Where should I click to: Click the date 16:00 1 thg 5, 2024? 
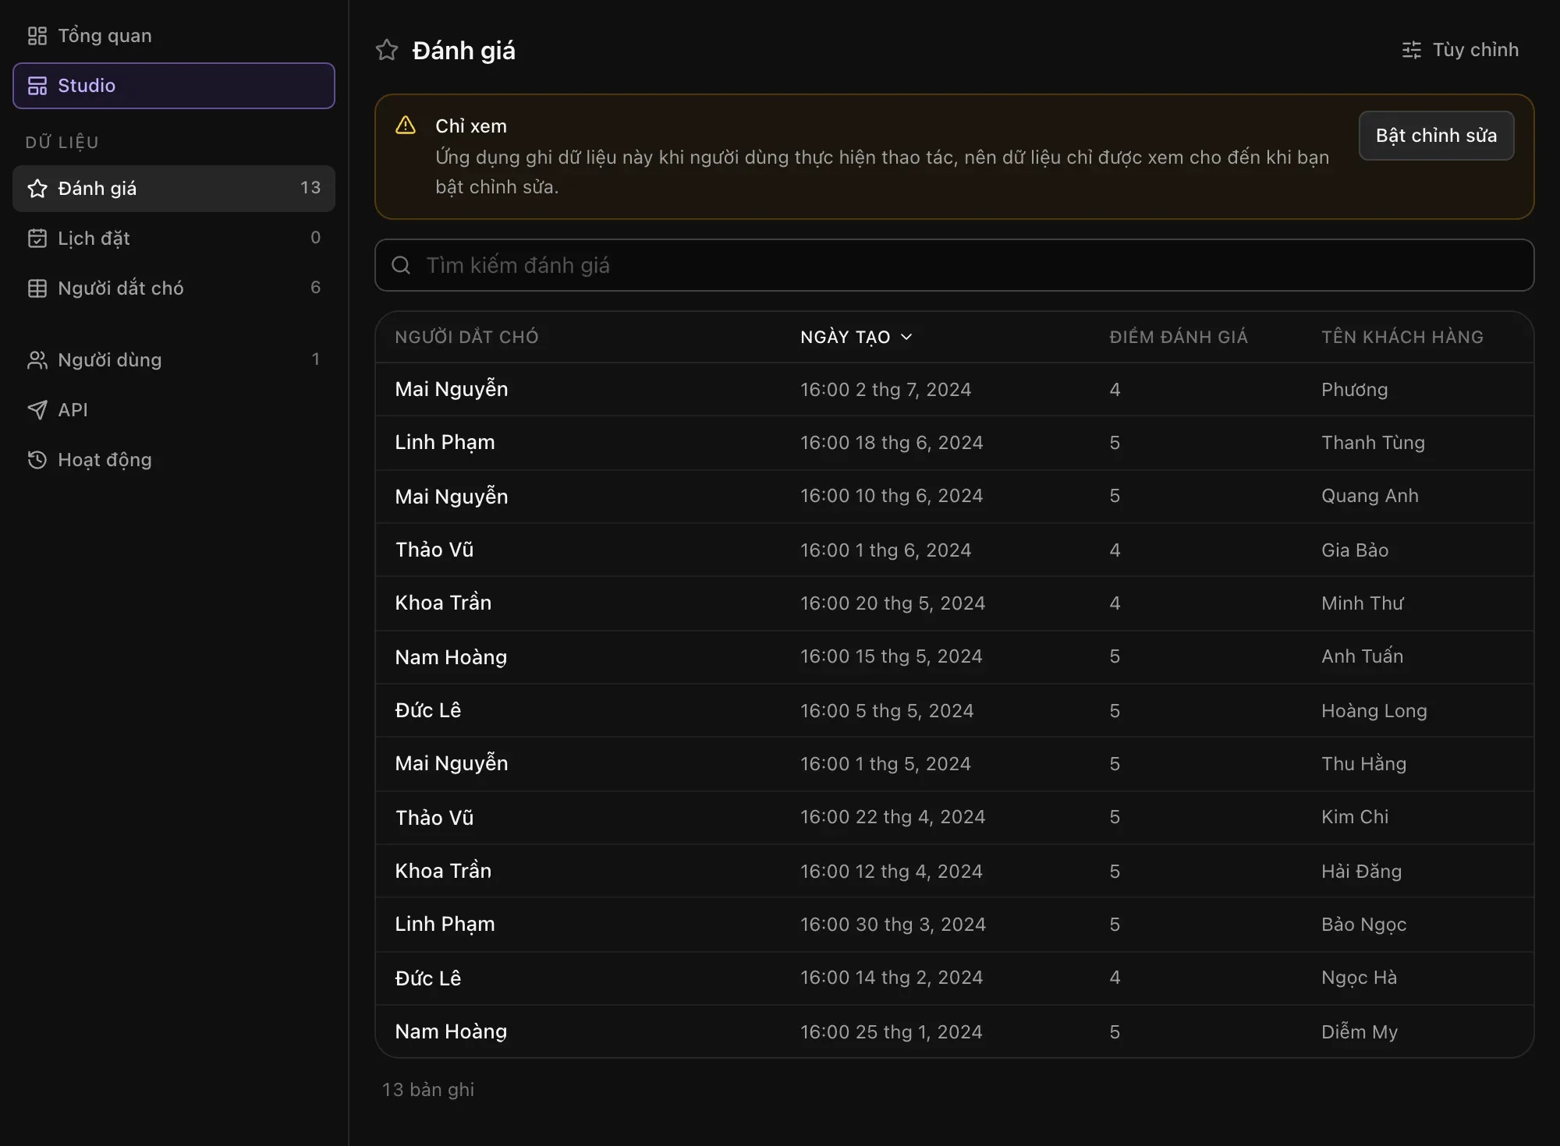[885, 764]
